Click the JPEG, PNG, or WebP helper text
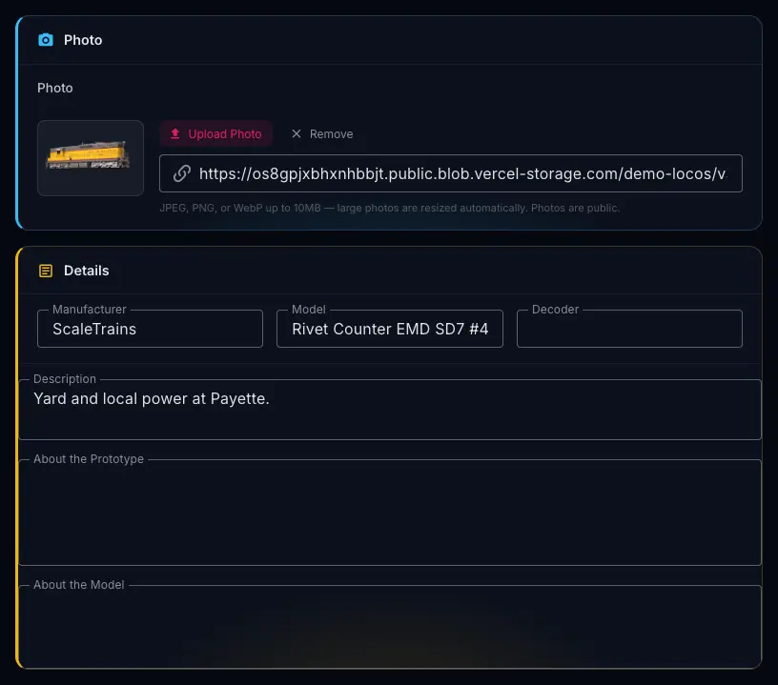Image resolution: width=778 pixels, height=685 pixels. [x=390, y=208]
